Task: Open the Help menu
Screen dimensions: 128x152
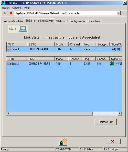Action: coord(27,8)
